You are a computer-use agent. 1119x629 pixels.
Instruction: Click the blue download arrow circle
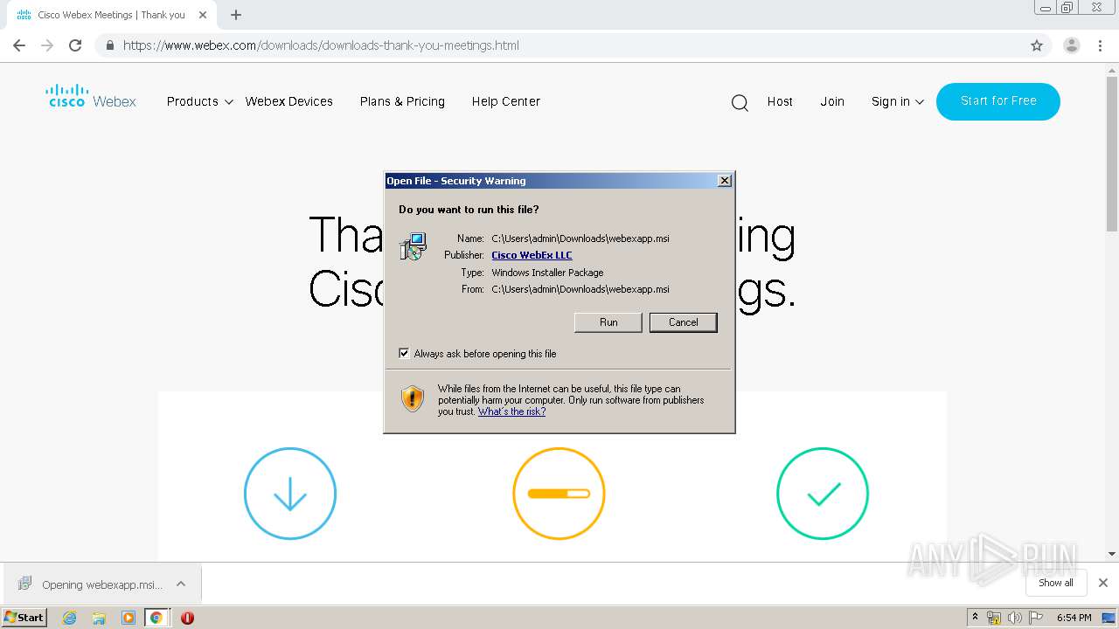[x=290, y=494]
